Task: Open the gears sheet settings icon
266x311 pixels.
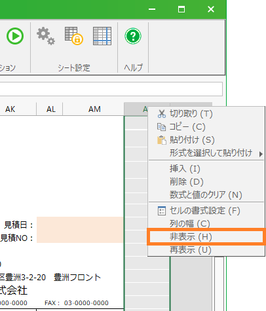Action: 46,36
